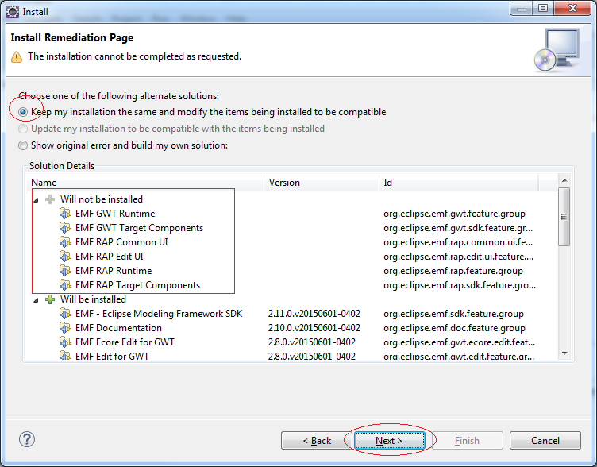Collapse the 'Will be installed' group

(37, 300)
